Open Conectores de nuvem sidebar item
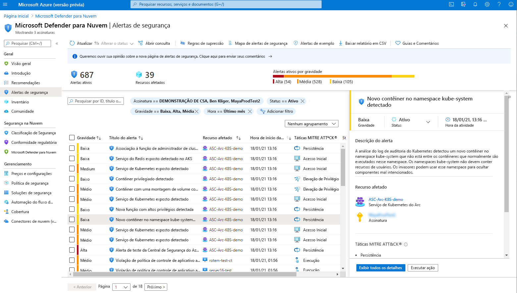This screenshot has height=293, width=517. [34, 221]
